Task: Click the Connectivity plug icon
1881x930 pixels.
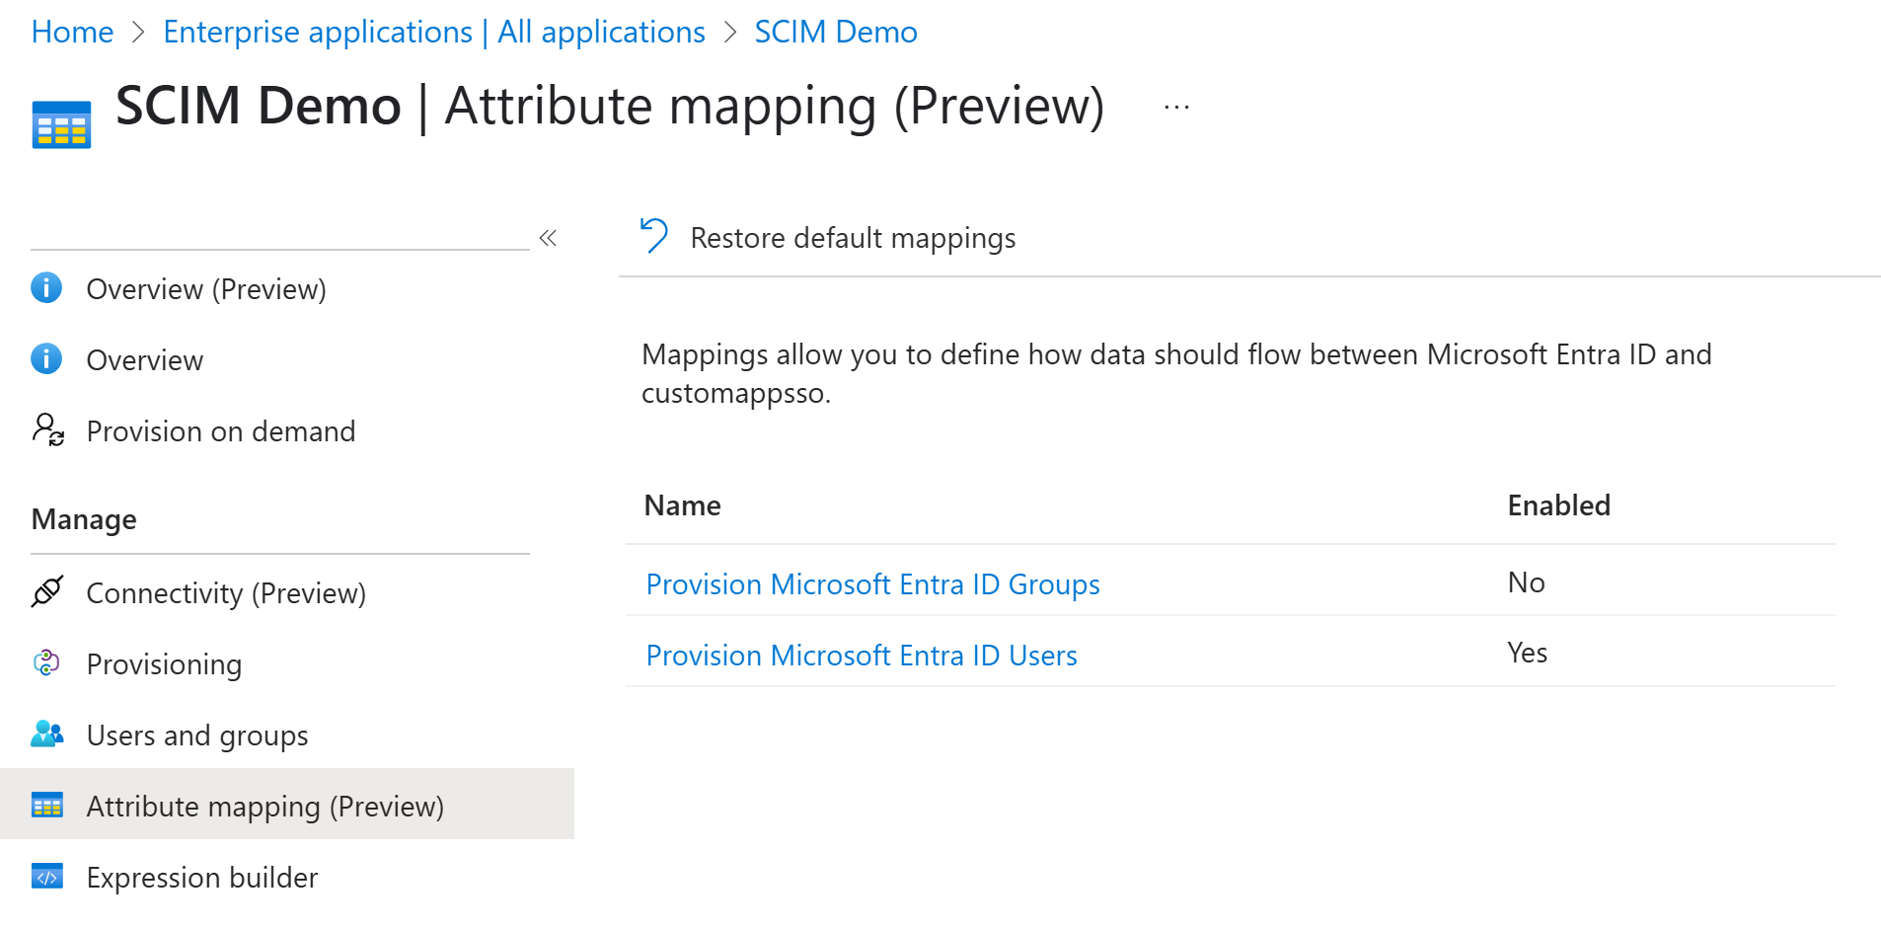Action: click(47, 592)
